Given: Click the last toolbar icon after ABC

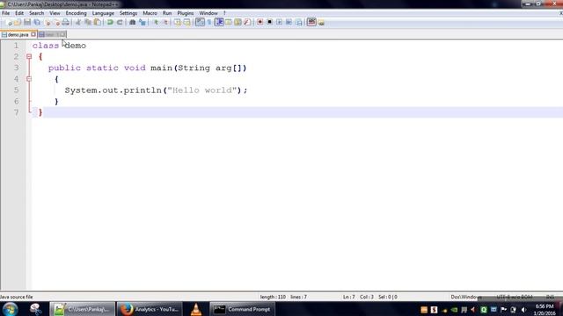Looking at the screenshot, I should pyautogui.click(x=321, y=23).
